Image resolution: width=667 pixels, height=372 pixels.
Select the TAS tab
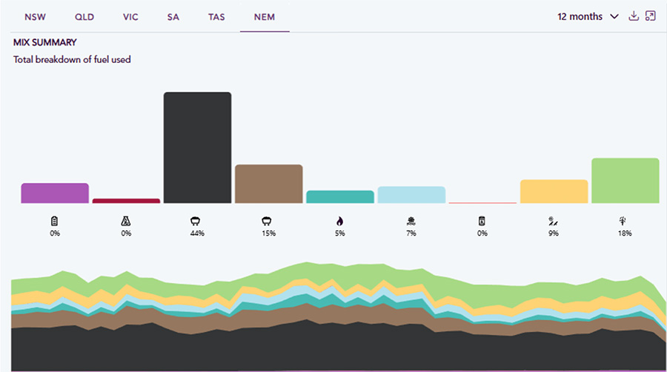tap(216, 17)
